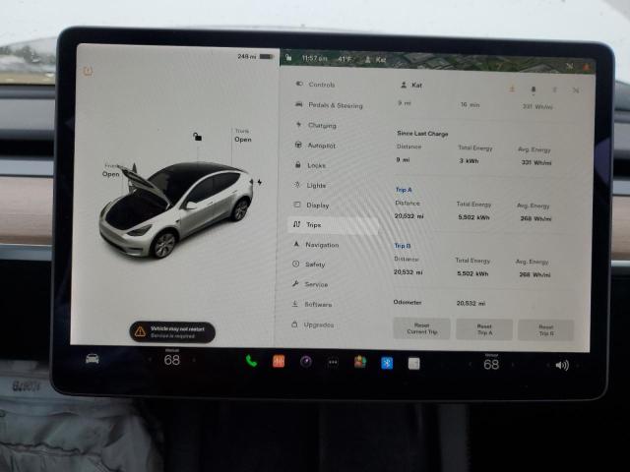Tap the Reset Current Trip button
630x472 pixels.
[421, 328]
